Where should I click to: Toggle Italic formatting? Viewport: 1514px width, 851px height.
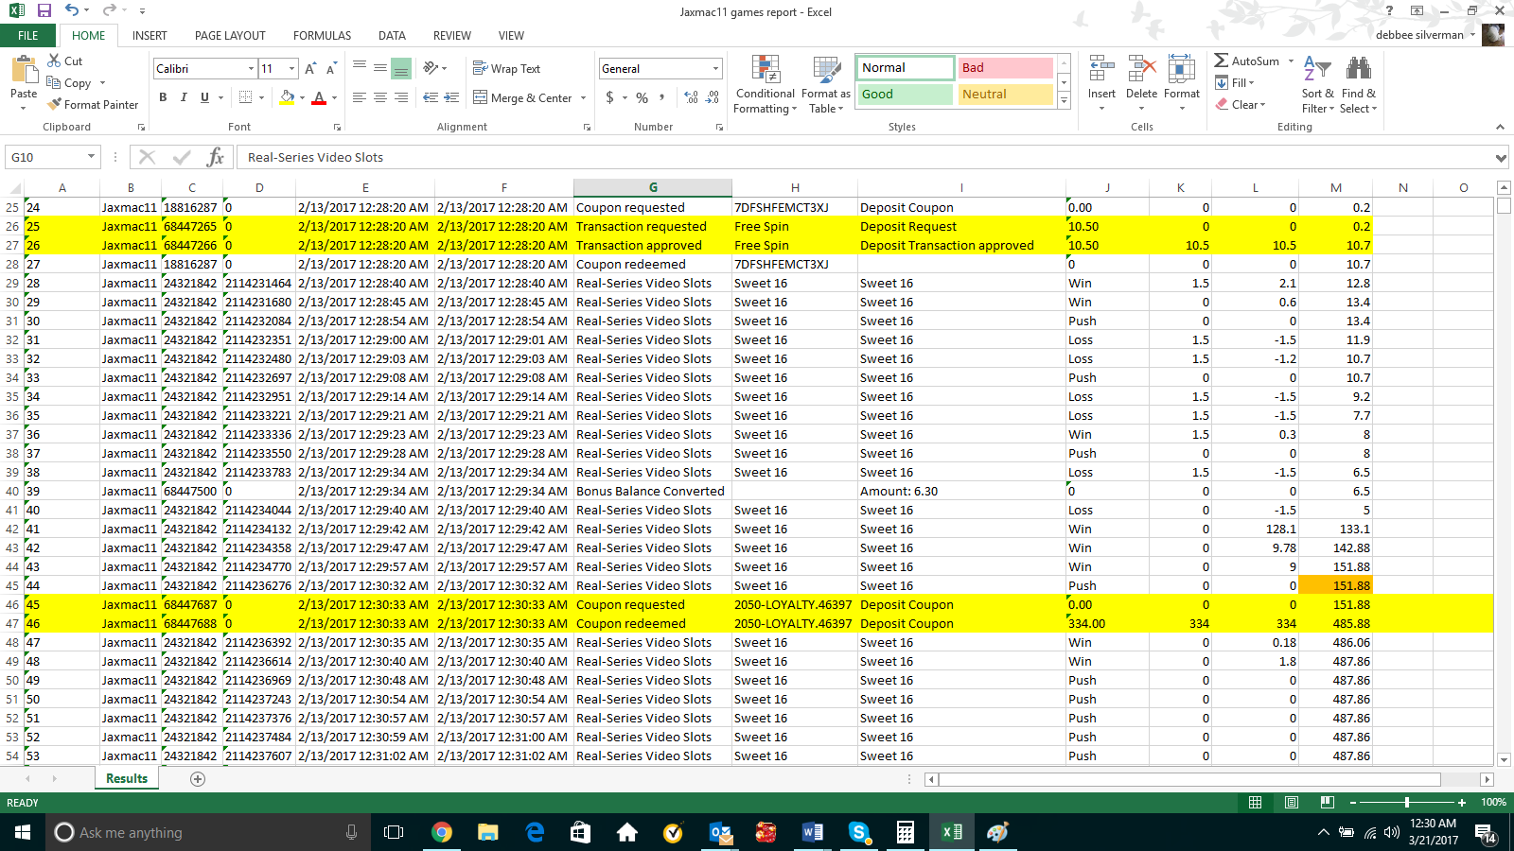click(184, 97)
